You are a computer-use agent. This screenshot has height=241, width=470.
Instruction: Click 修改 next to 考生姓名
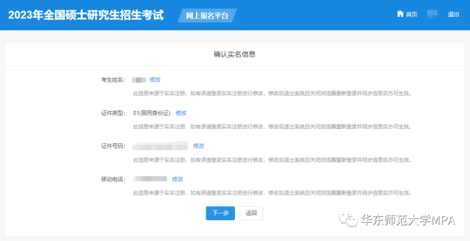pyautogui.click(x=155, y=79)
